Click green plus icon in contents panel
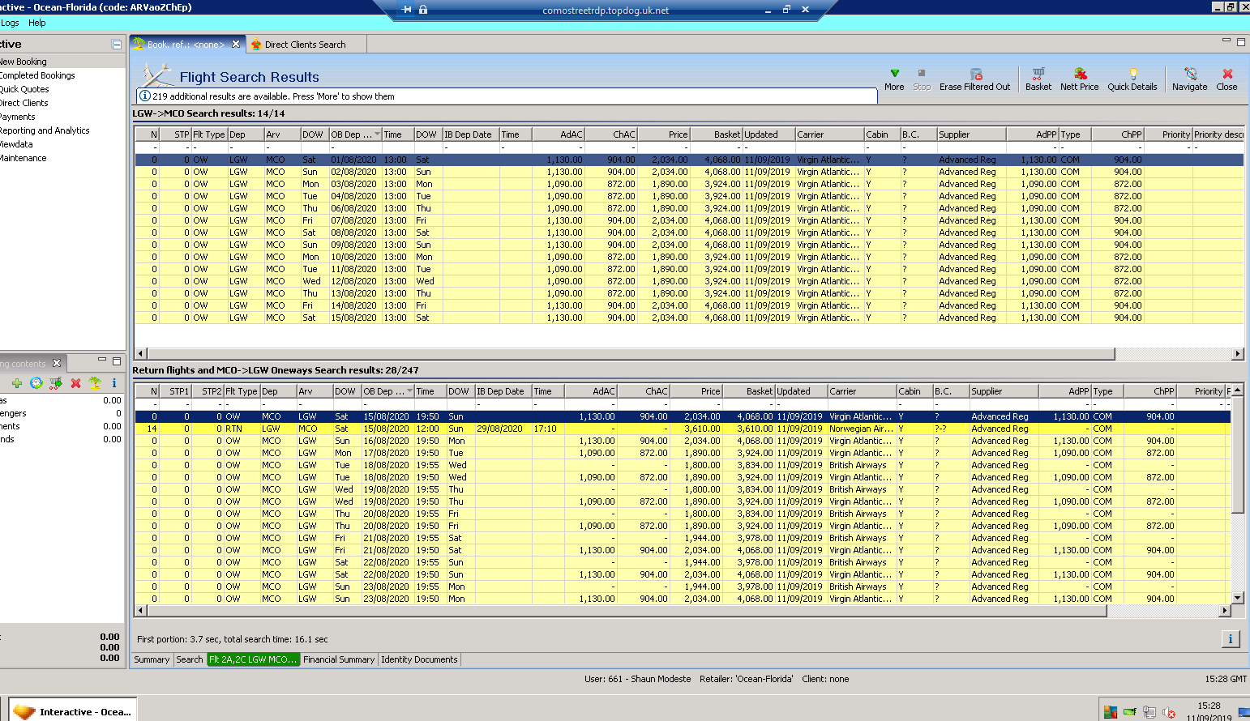 click(17, 383)
